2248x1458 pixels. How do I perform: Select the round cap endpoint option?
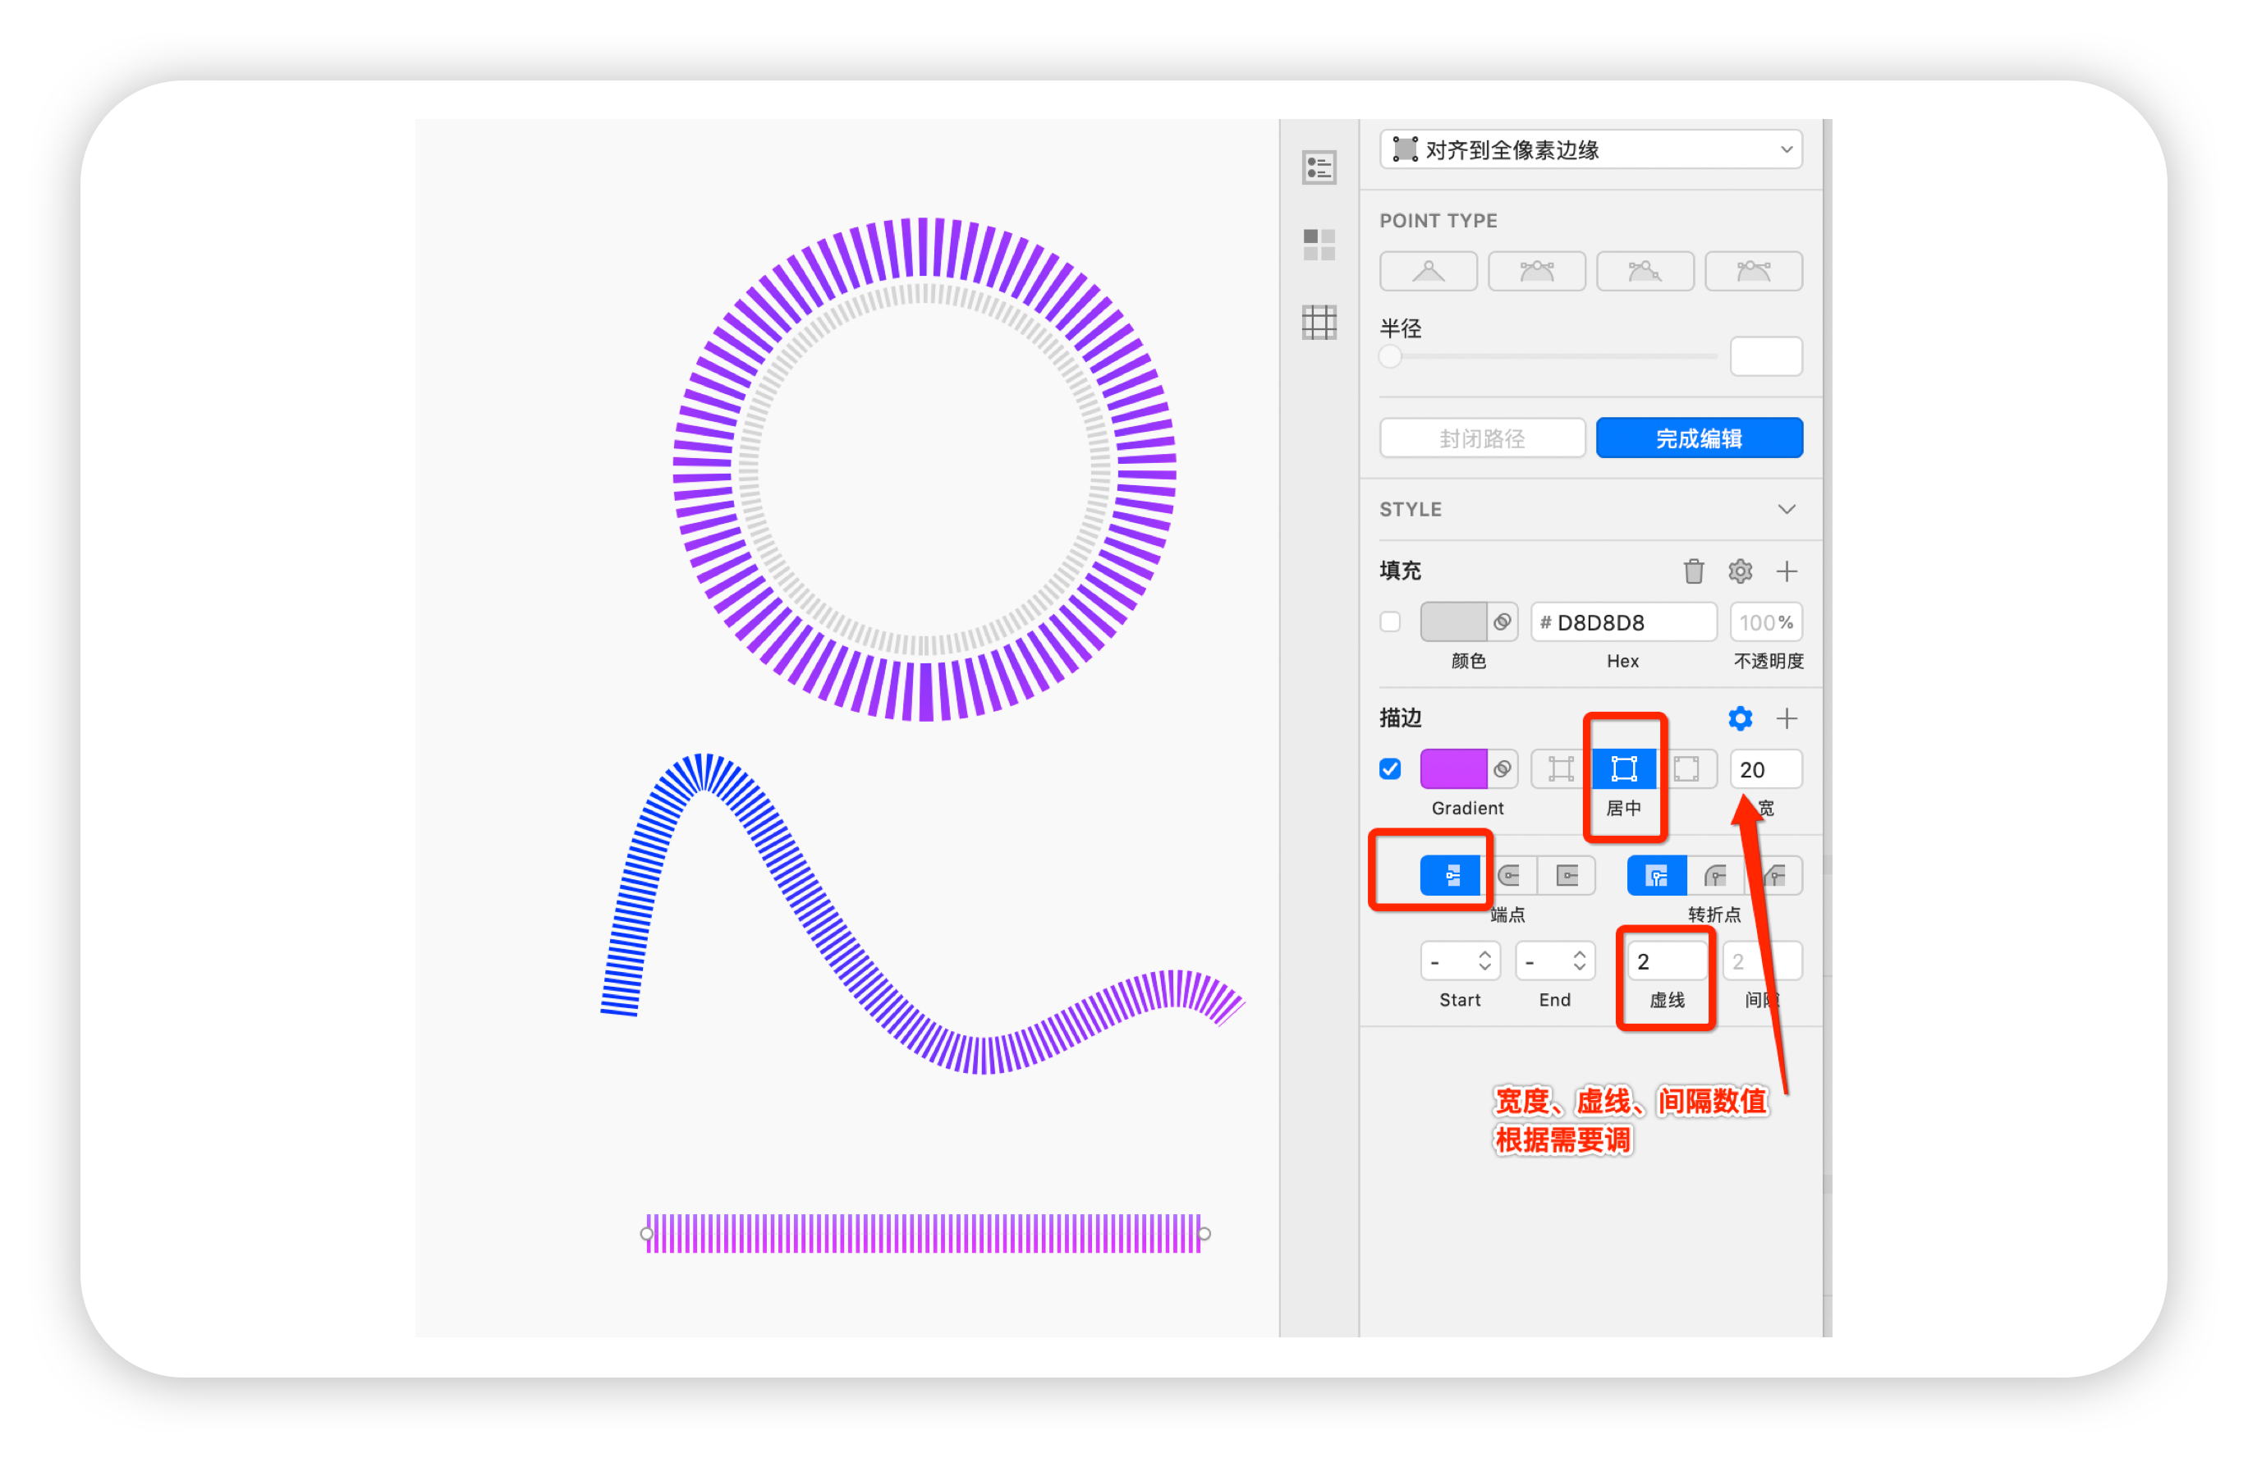pyautogui.click(x=1509, y=876)
